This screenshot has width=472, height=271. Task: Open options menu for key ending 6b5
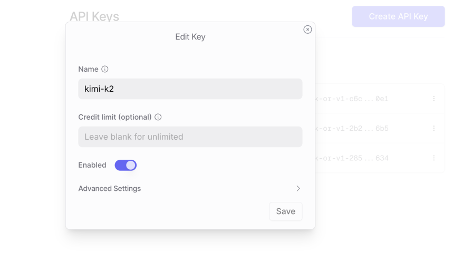click(x=434, y=128)
